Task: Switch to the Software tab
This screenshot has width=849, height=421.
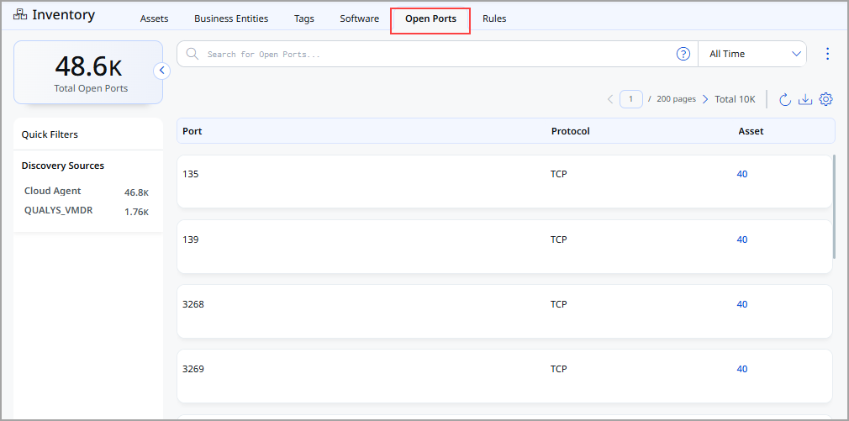Action: tap(360, 18)
